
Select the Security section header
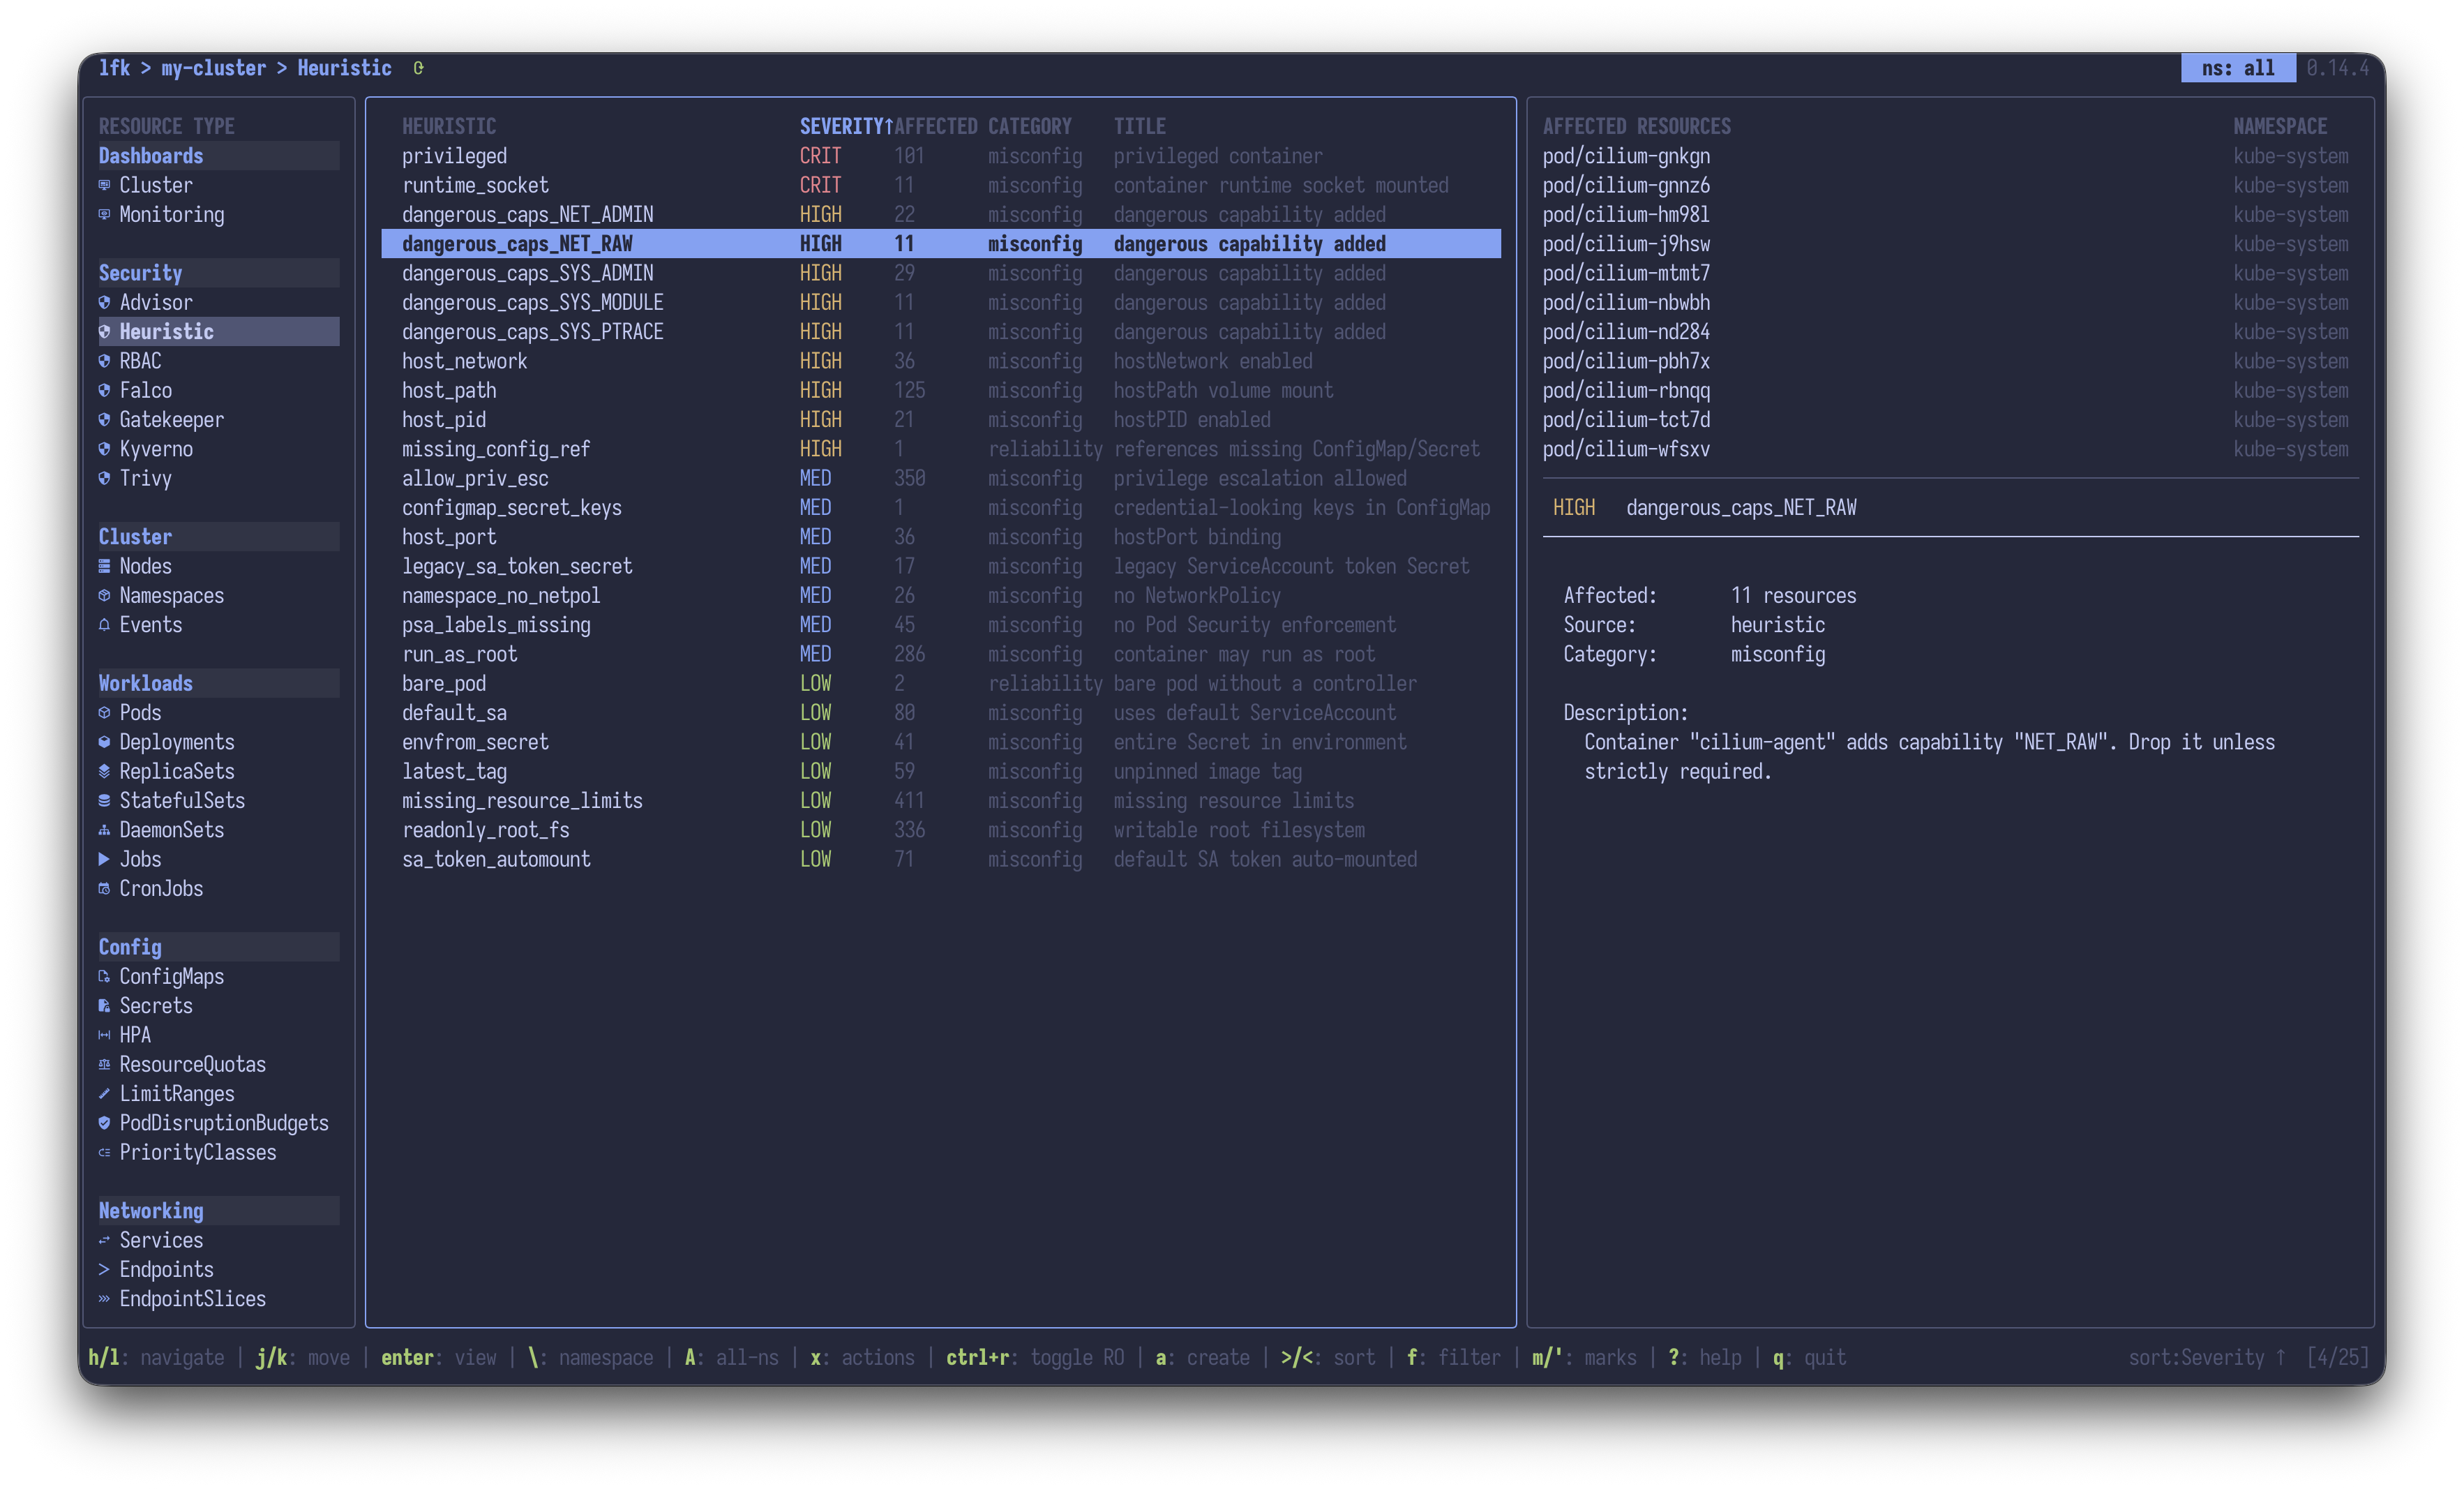218,273
